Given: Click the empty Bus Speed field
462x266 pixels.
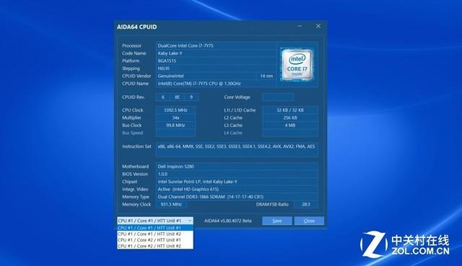Looking at the screenshot, I should tap(175, 133).
